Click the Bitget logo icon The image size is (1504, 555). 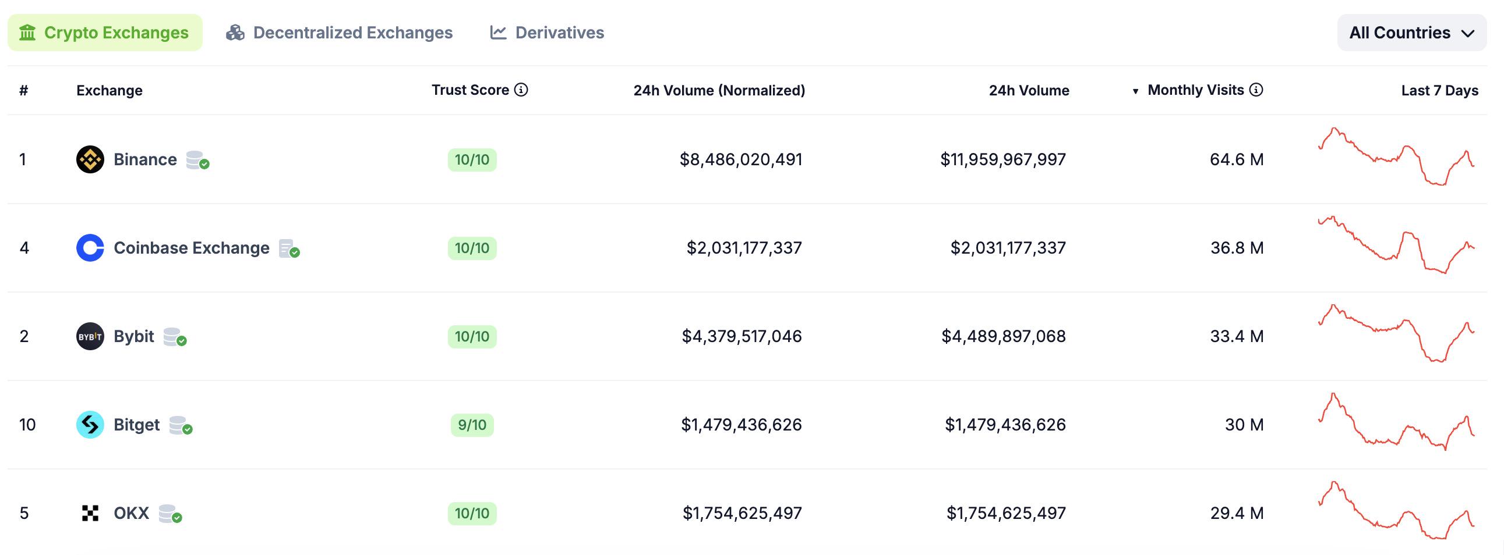pyautogui.click(x=90, y=425)
